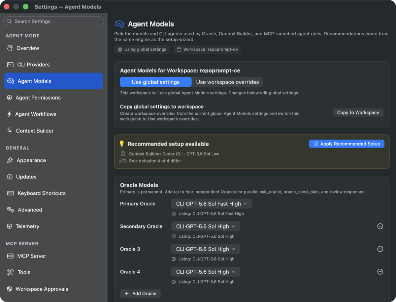
Task: Open MCP Server settings page
Action: pyautogui.click(x=53, y=256)
